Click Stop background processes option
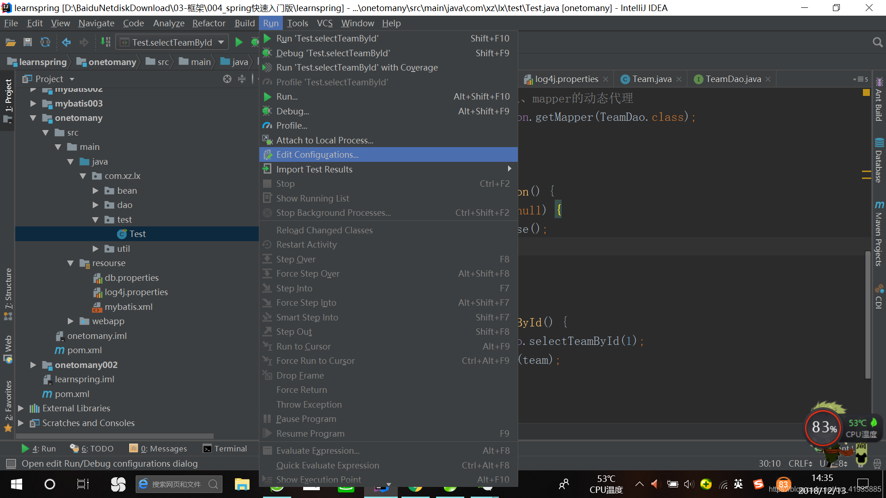The width and height of the screenshot is (886, 498). pos(334,212)
